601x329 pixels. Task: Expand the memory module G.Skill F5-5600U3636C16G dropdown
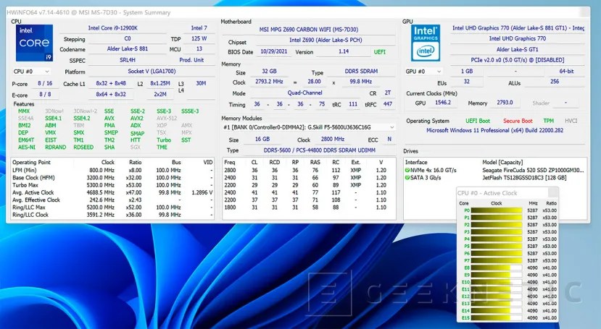(x=309, y=127)
